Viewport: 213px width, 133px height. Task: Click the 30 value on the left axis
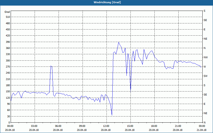9,117
